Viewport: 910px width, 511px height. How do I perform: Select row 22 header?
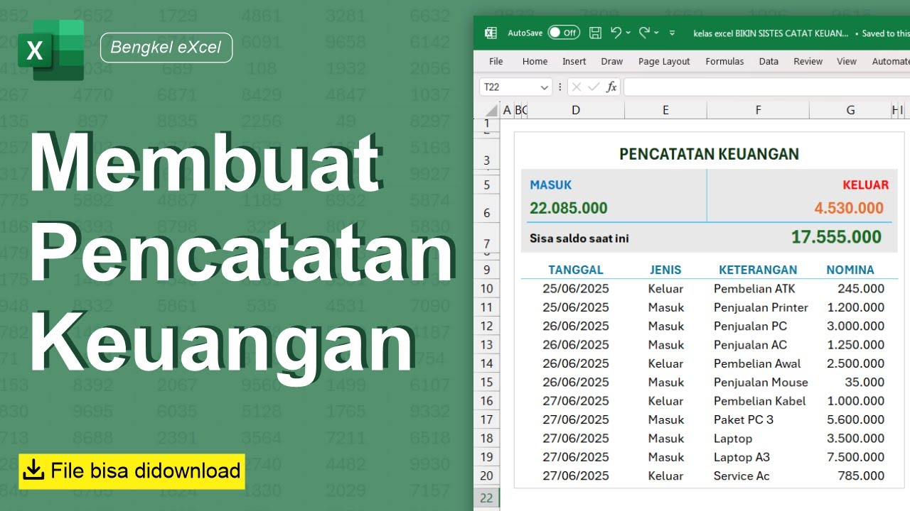[486, 498]
